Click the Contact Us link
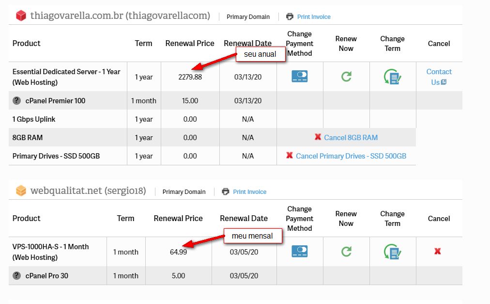The height and width of the screenshot is (304, 490). pyautogui.click(x=439, y=77)
